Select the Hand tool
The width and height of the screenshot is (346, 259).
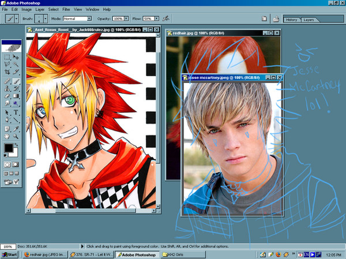(7, 136)
